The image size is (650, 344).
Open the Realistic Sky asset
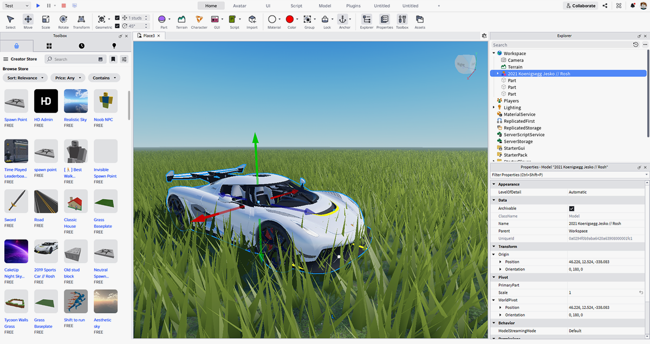point(76,108)
